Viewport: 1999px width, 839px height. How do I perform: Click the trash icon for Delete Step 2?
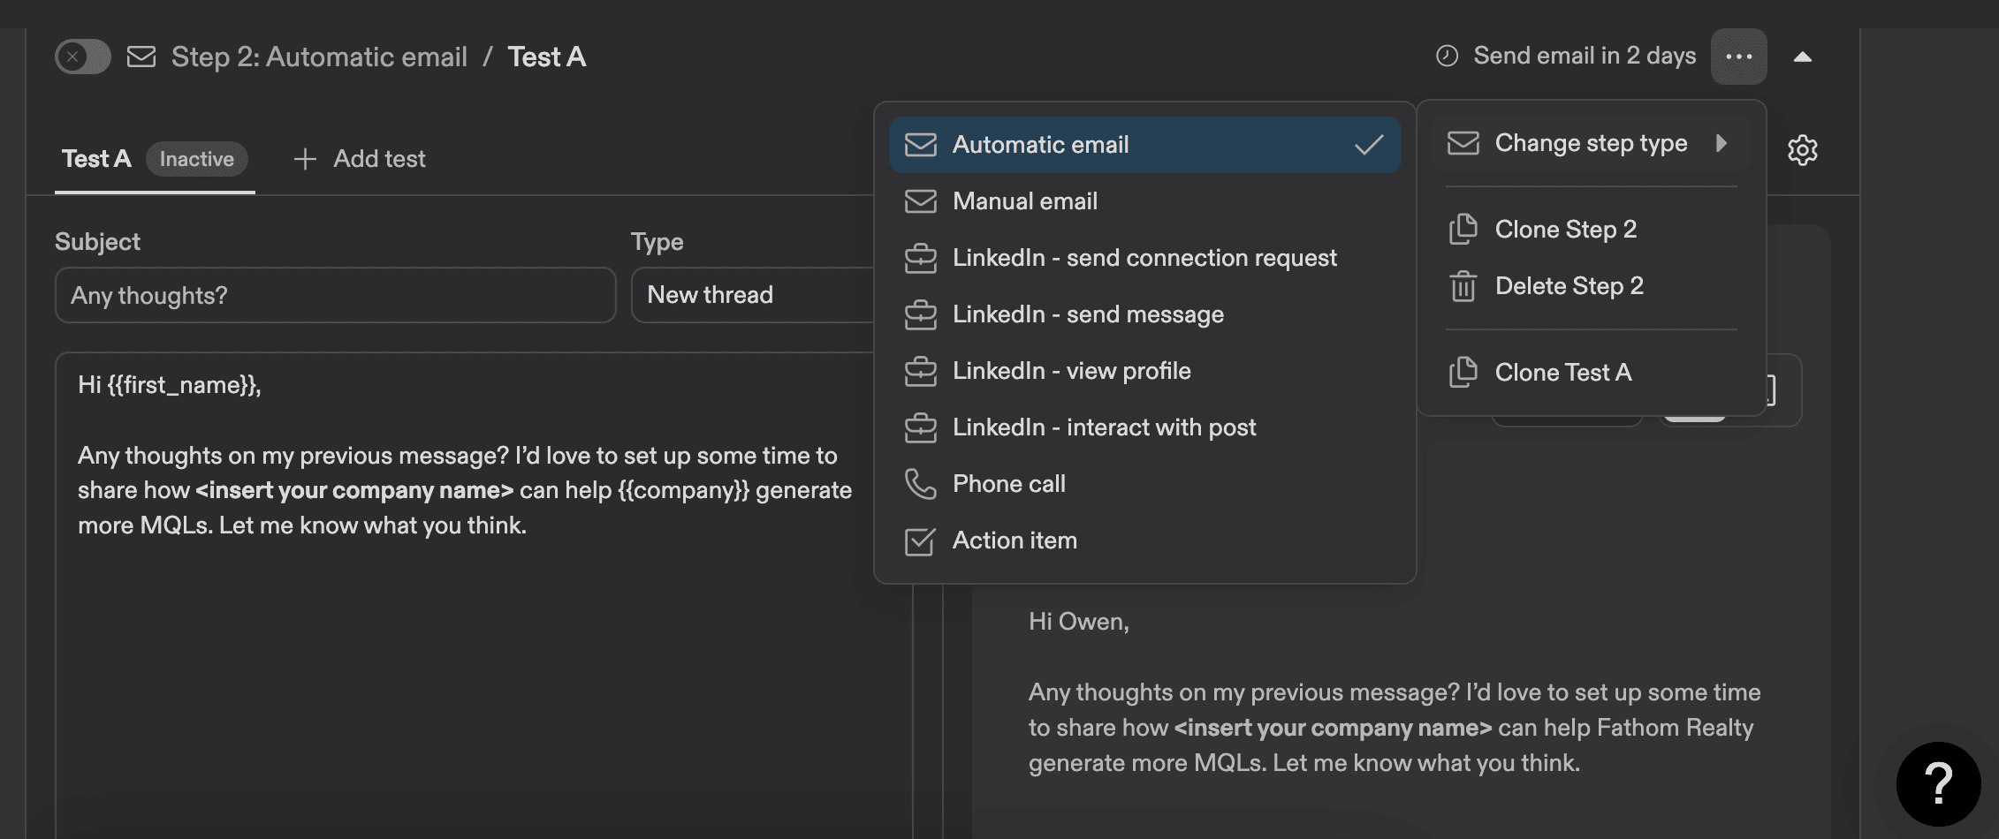click(1463, 286)
